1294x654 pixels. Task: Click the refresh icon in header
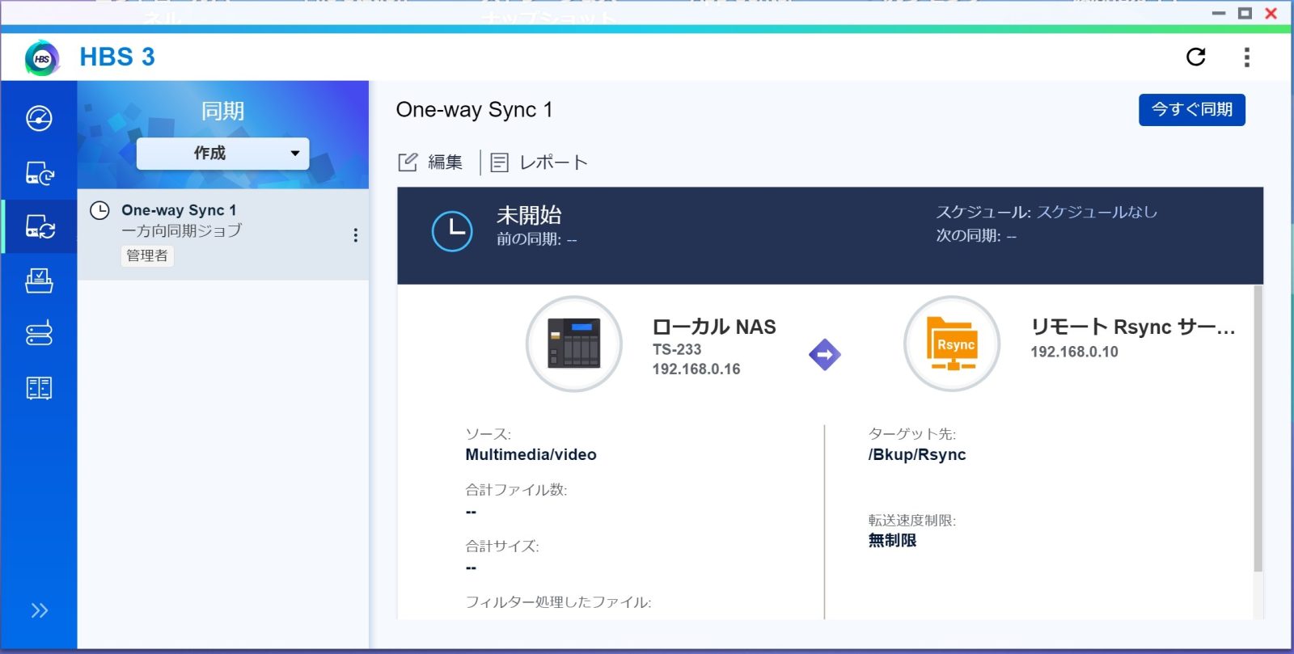1195,57
